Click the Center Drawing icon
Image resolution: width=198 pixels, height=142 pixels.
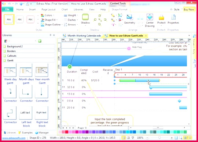tap(150, 17)
